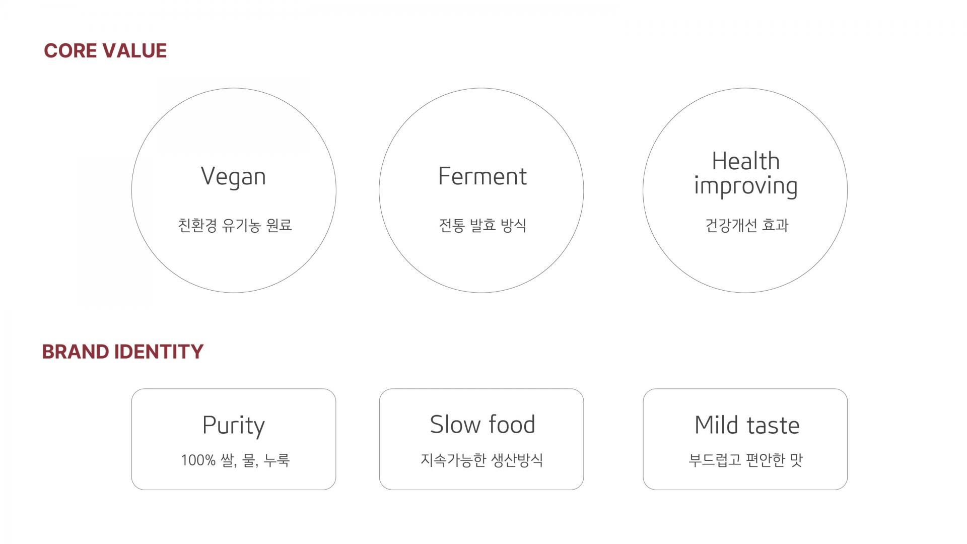Select the 건강개선 효과 caption
Image resolution: width=967 pixels, height=544 pixels.
[746, 225]
